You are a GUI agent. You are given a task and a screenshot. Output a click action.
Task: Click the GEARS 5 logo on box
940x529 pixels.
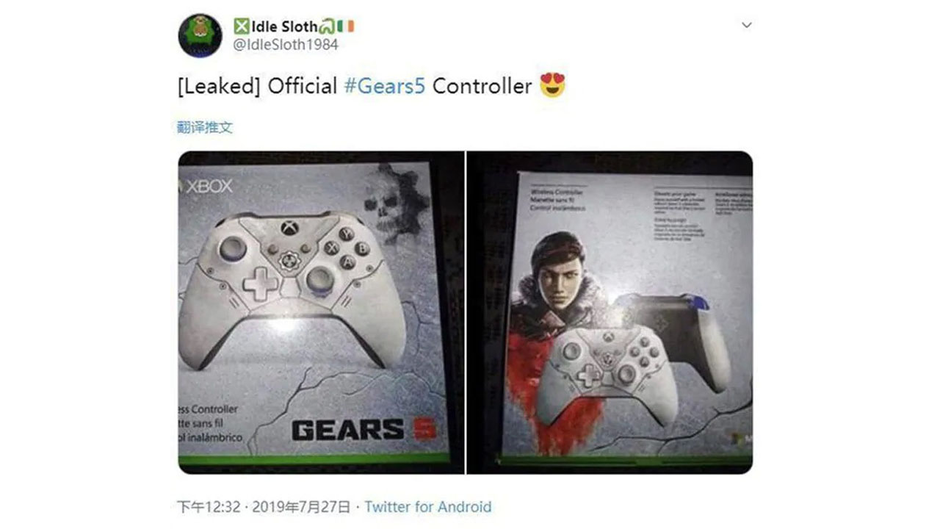point(365,429)
